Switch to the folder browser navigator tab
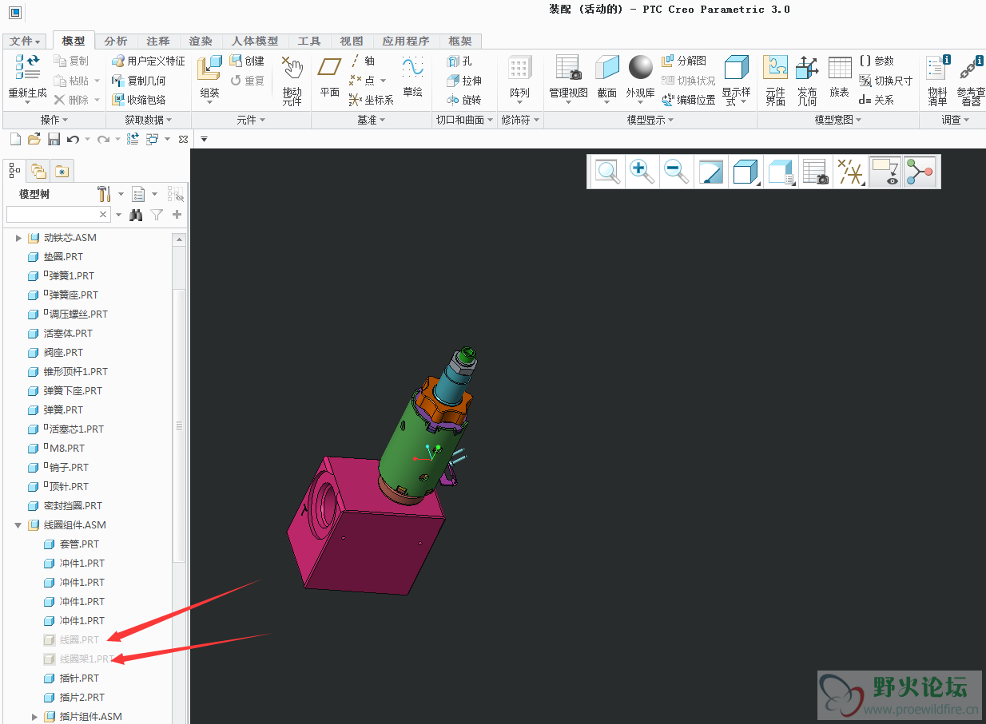986x724 pixels. [38, 170]
